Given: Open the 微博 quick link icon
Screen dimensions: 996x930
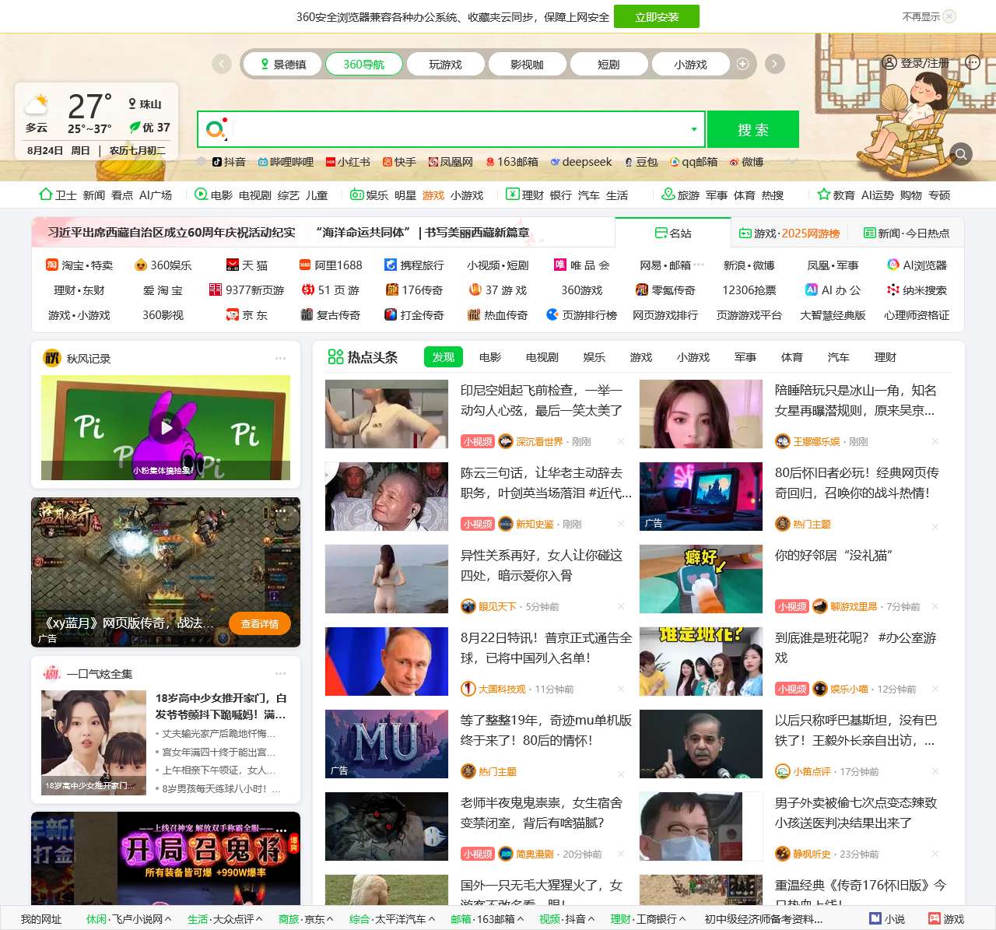Looking at the screenshot, I should tap(733, 162).
